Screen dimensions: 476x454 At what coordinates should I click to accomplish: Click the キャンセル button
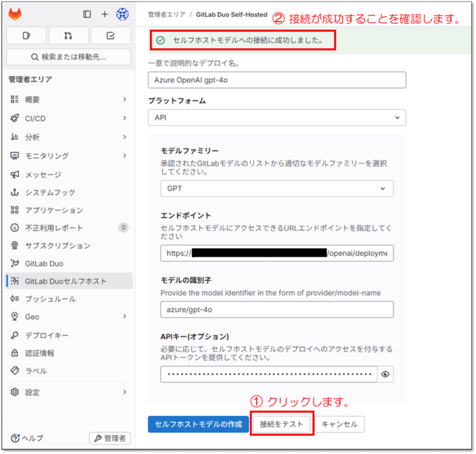click(x=339, y=424)
